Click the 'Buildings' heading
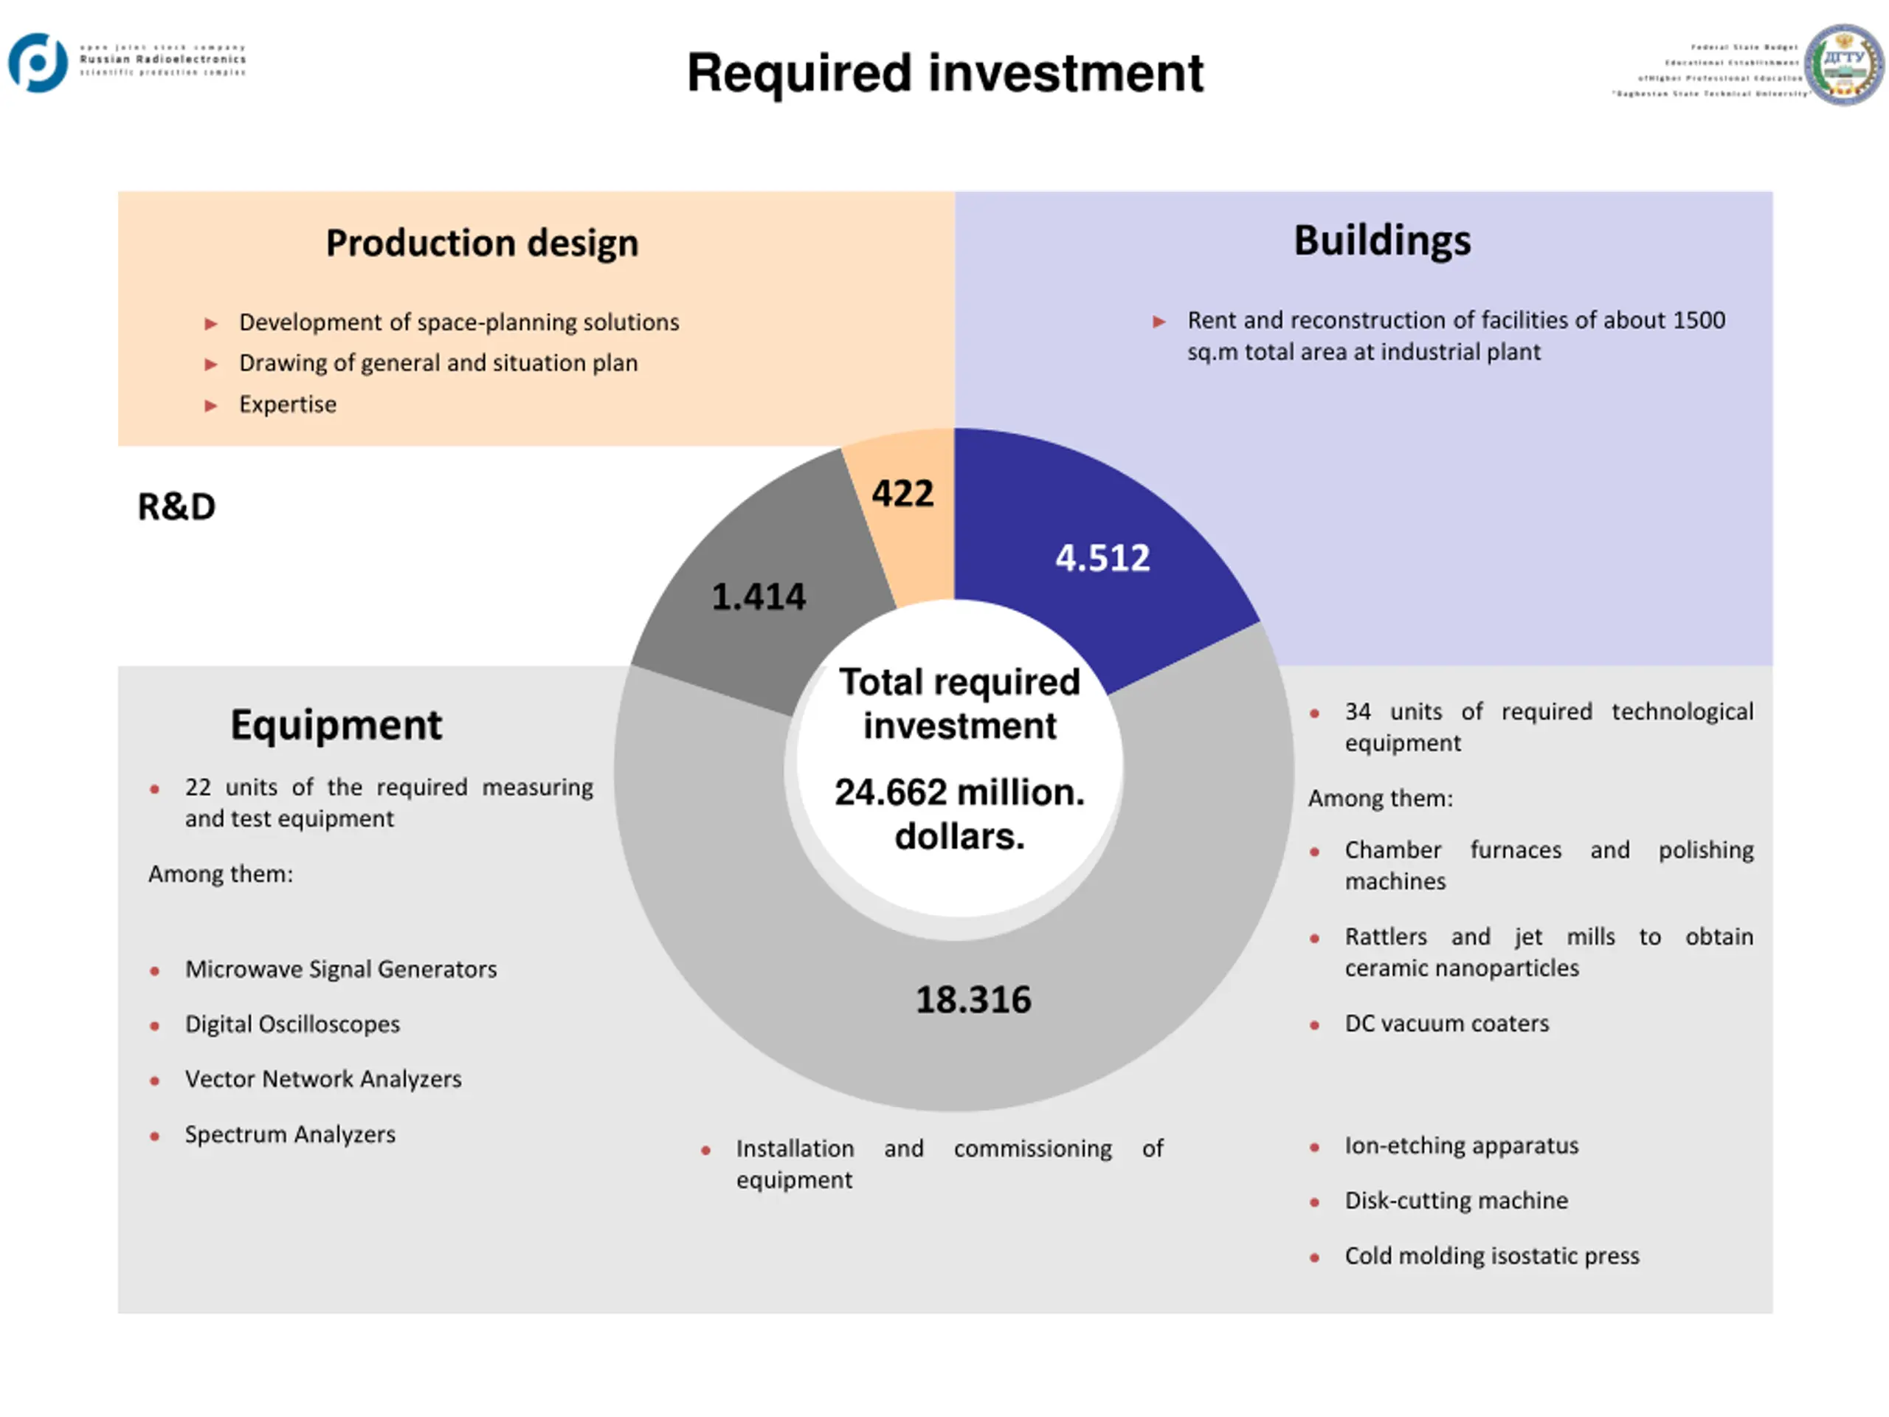Viewport: 1889px width, 1417px height. 1383,240
